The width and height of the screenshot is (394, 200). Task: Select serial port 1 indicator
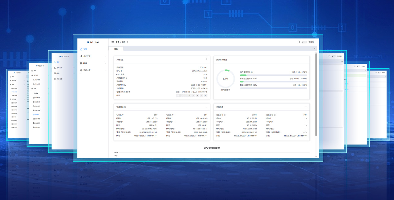pos(178,96)
